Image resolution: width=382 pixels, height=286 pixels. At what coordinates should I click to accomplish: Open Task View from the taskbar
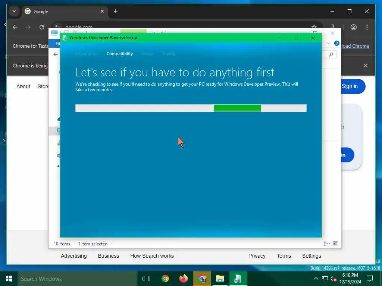click(146, 279)
